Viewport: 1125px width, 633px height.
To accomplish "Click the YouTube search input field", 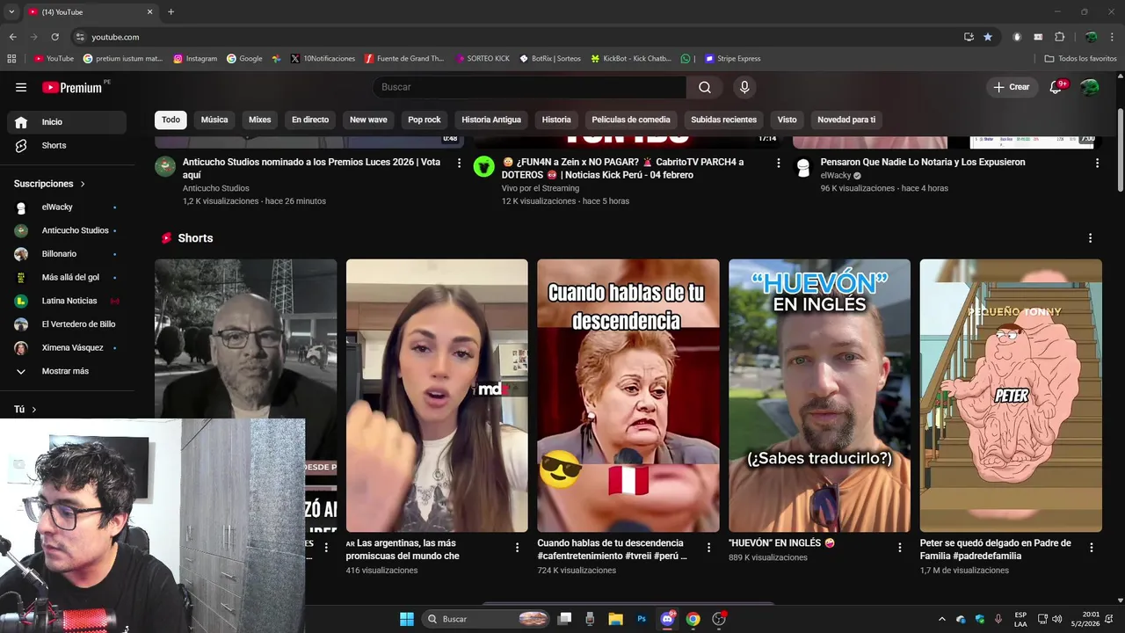I will (x=530, y=87).
